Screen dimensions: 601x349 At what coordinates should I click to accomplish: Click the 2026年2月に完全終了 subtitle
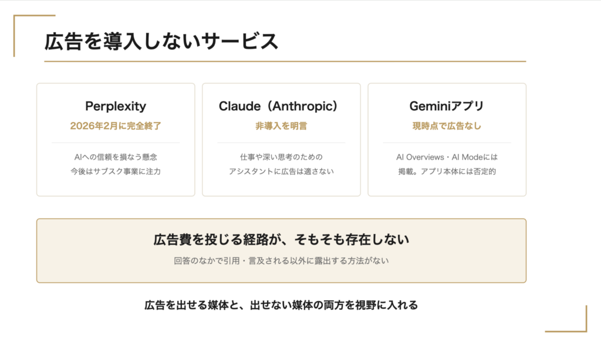pos(116,126)
